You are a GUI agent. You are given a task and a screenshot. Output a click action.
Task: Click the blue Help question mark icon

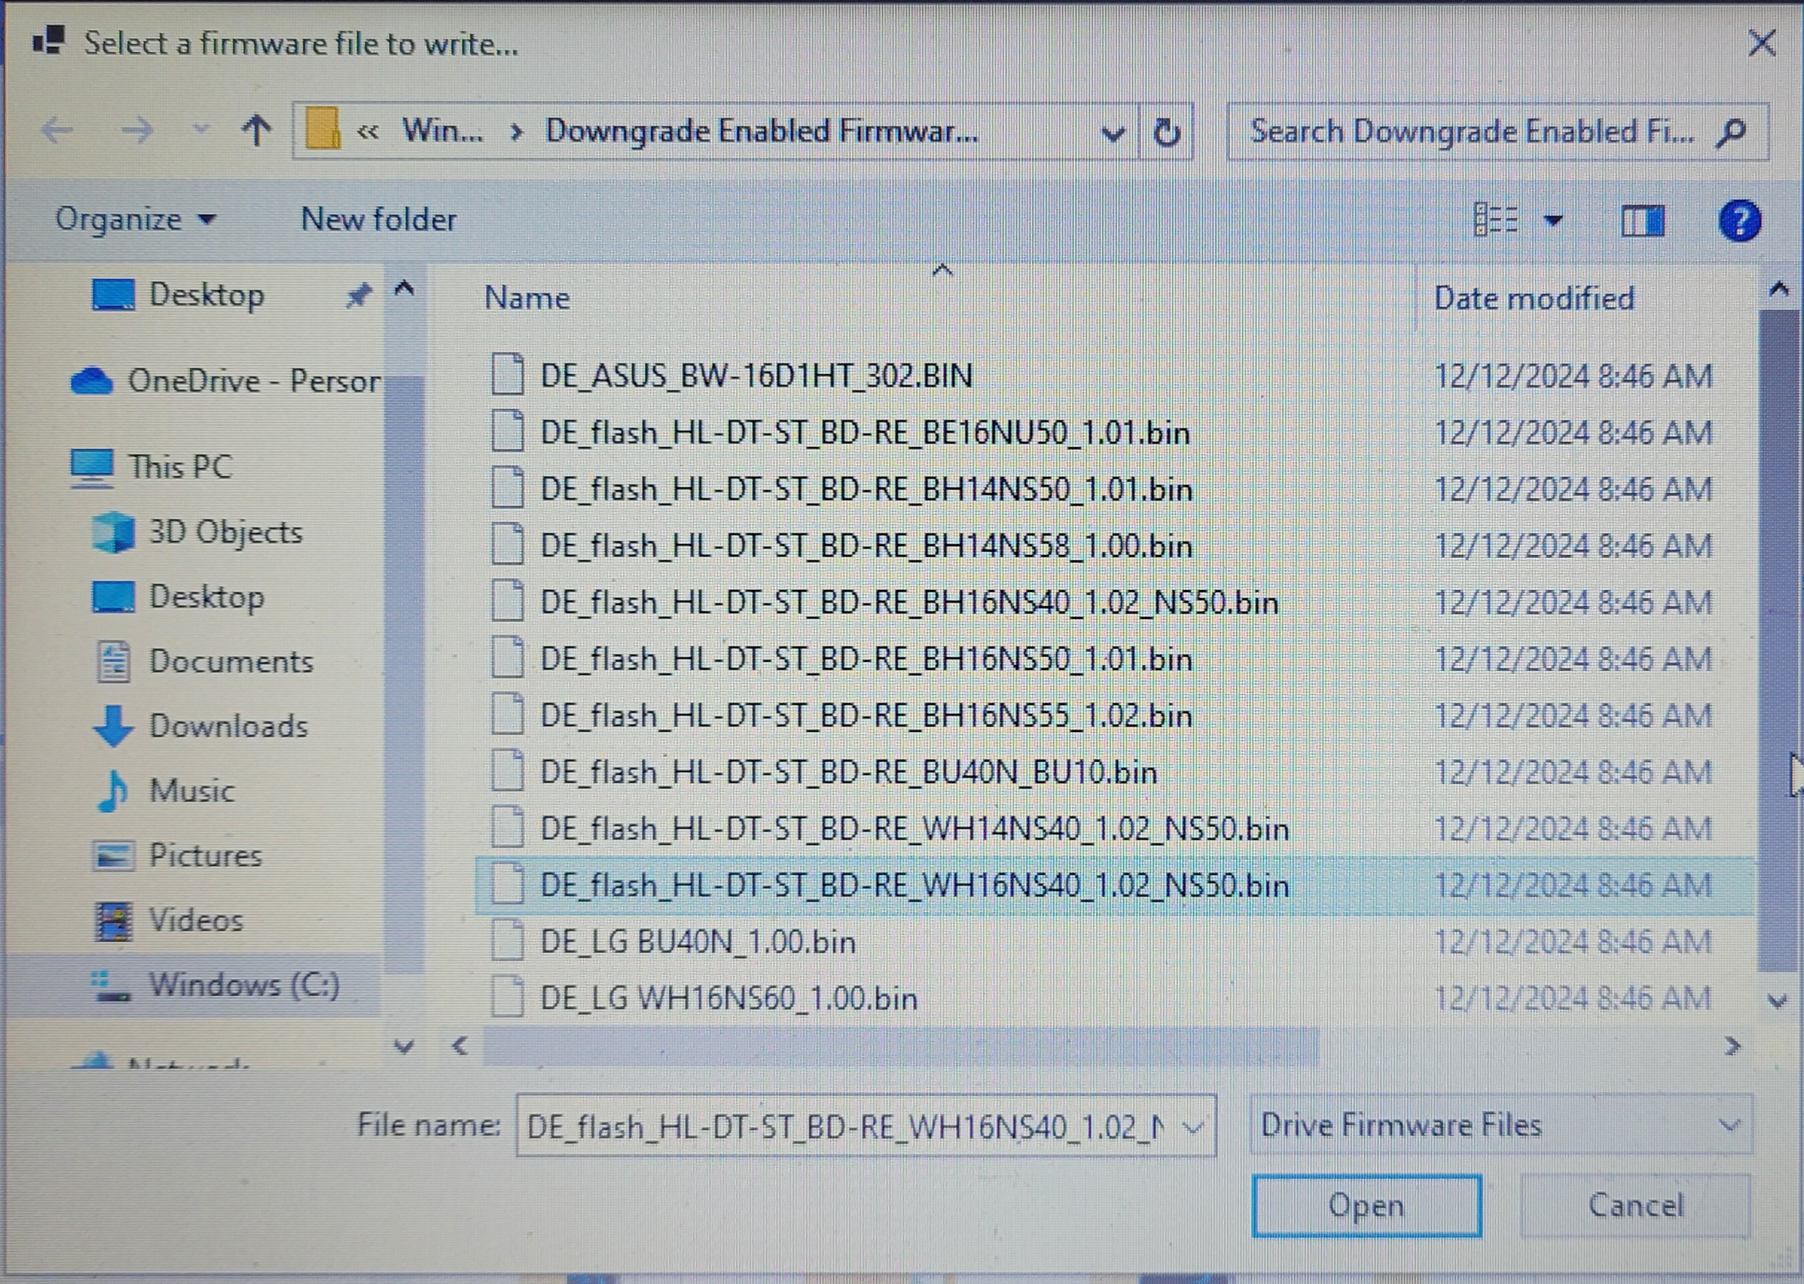[x=1739, y=221]
